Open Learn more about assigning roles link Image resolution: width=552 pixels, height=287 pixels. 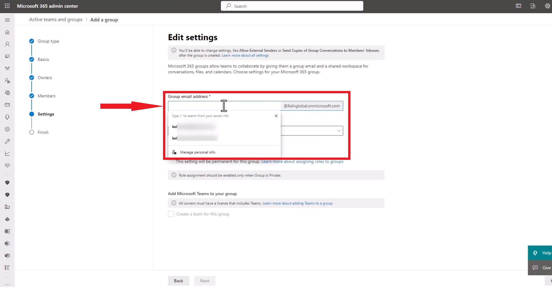coord(302,162)
